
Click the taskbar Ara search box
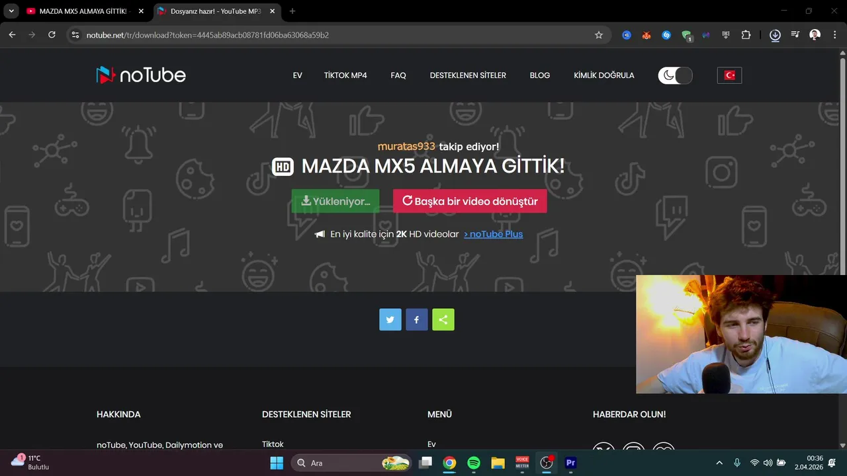[353, 463]
